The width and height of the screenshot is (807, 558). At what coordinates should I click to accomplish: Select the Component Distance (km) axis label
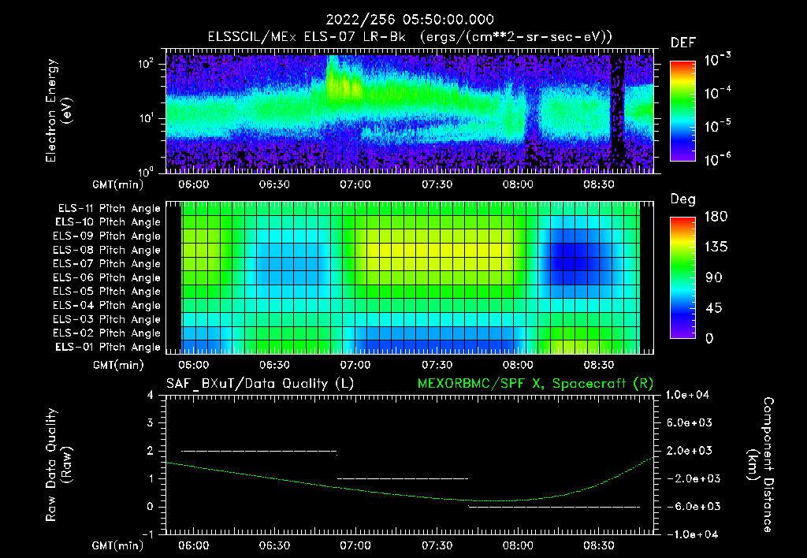pyautogui.click(x=761, y=465)
